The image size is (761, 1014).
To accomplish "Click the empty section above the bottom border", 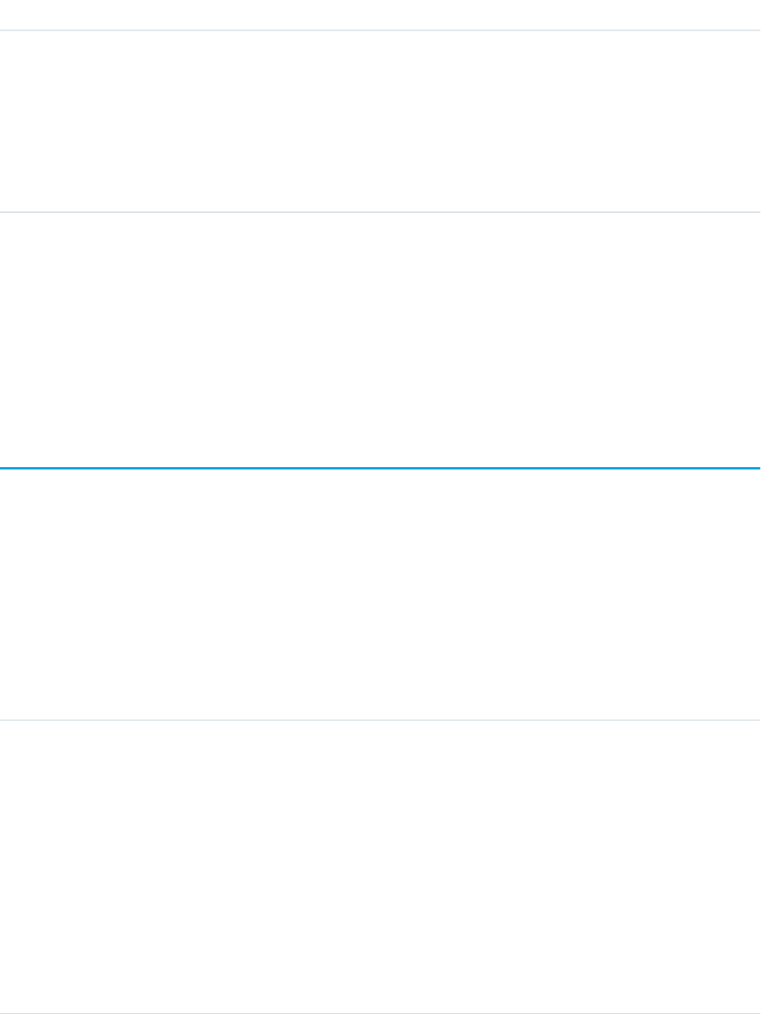I will coord(380,867).
